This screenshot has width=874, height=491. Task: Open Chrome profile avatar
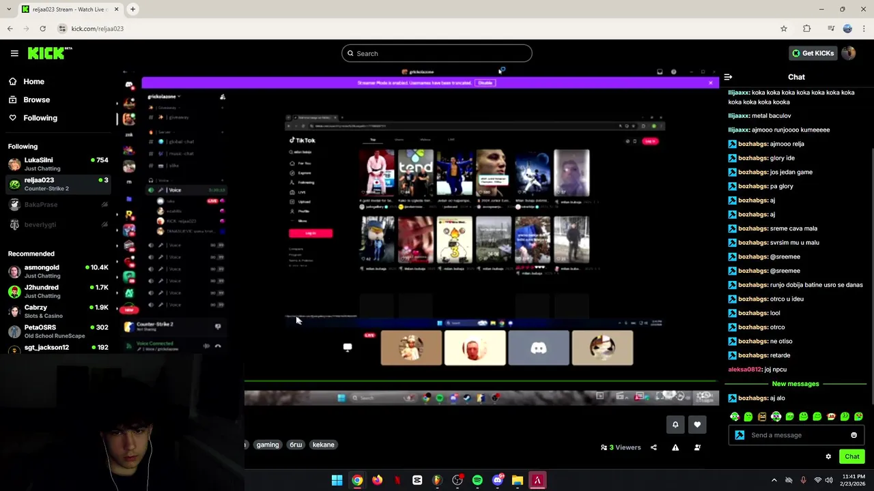click(x=847, y=29)
